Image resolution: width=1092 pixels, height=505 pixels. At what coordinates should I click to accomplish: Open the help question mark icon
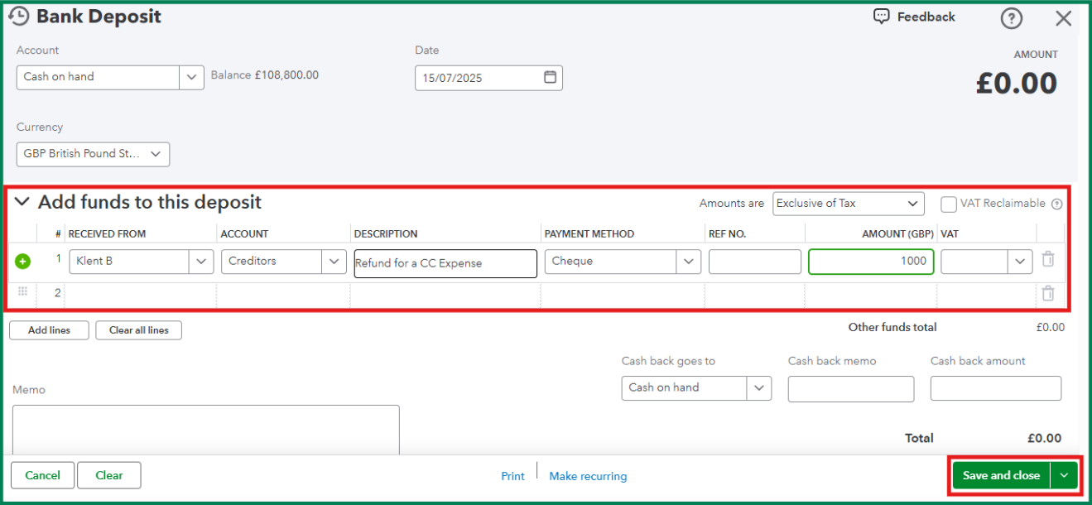(x=1011, y=18)
